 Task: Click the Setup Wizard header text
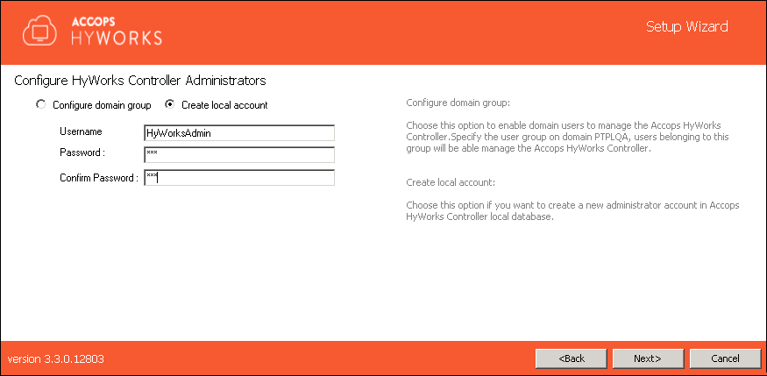click(686, 26)
